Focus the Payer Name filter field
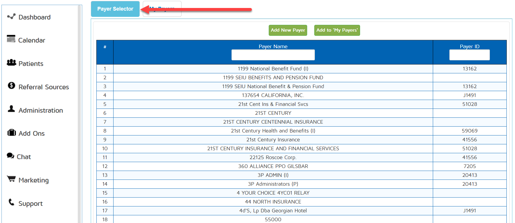 [273, 55]
